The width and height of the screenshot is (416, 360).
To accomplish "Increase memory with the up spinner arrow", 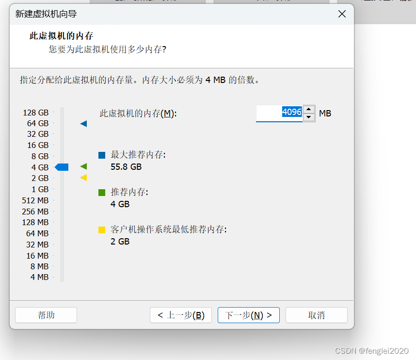I will 309,110.
